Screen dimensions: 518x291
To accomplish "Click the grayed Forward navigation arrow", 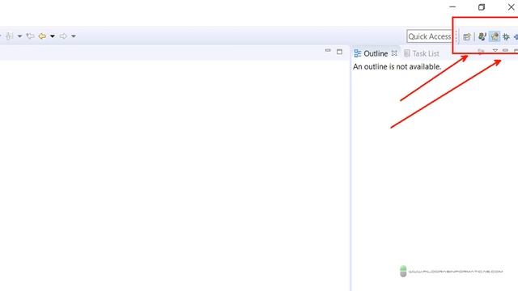I will tap(63, 36).
